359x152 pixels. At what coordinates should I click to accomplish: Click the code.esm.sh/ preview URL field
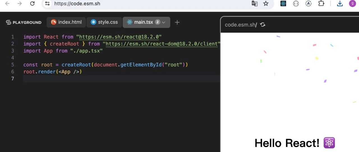(x=241, y=25)
